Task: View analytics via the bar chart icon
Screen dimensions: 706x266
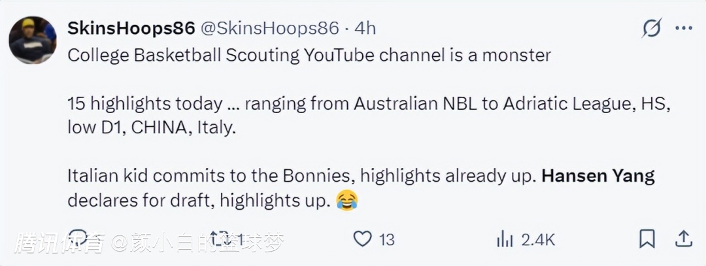Action: coord(505,239)
